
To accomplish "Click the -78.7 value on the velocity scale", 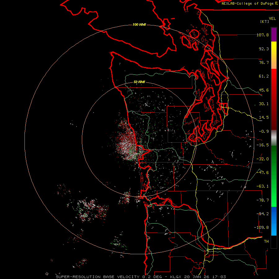I will [x=263, y=200].
